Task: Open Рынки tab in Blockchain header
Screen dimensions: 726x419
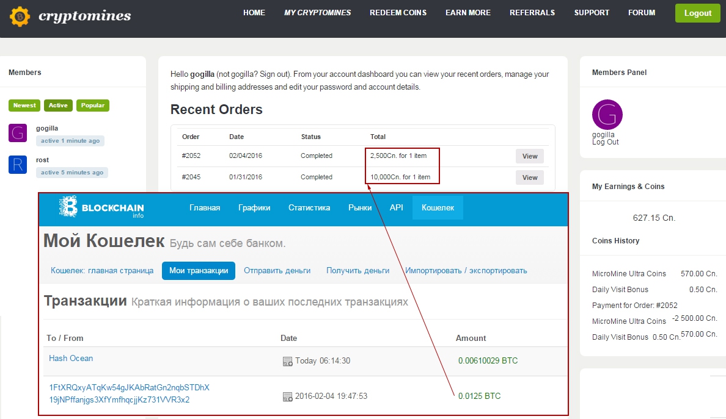Action: point(360,208)
